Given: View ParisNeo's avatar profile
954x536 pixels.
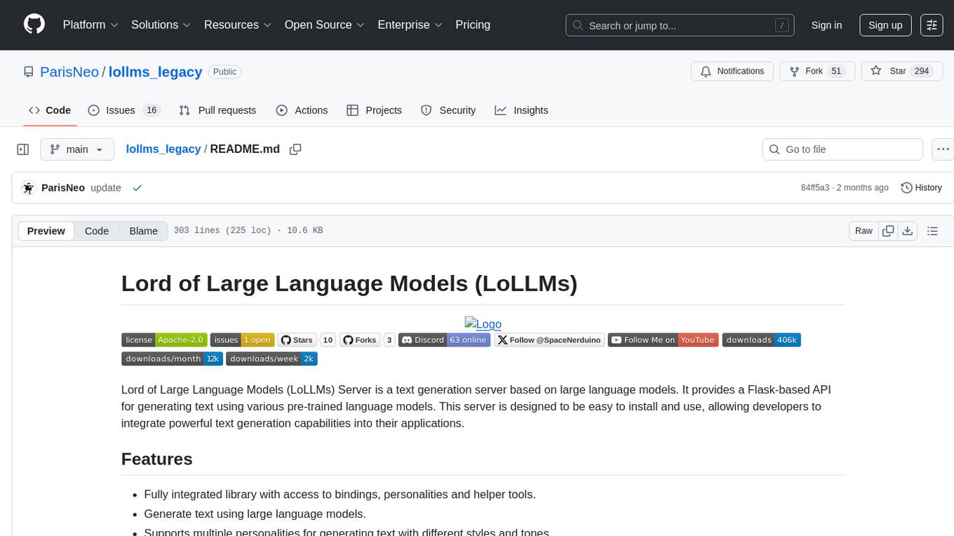Looking at the screenshot, I should [29, 188].
